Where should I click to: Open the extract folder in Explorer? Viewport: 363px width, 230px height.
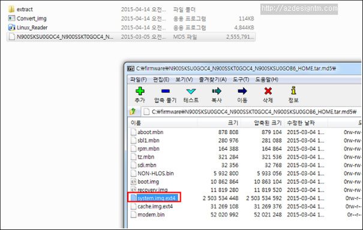click(25, 10)
